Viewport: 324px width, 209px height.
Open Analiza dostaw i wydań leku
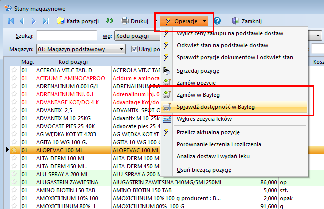(x=213, y=156)
